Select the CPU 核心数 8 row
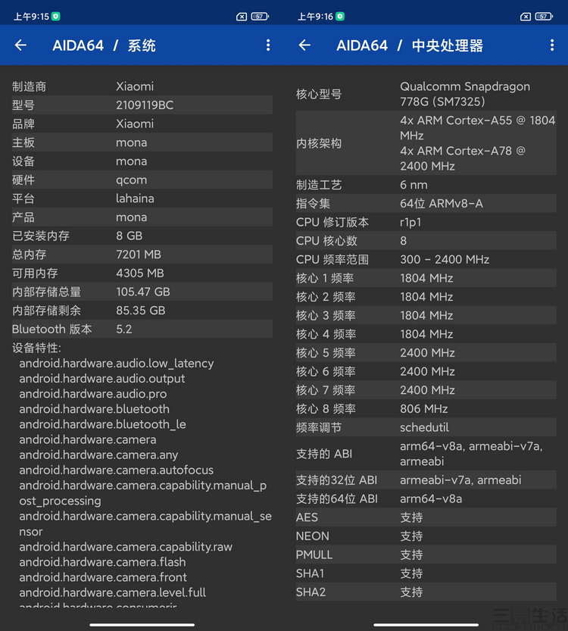Screen dimensions: 568x631 click(x=426, y=241)
